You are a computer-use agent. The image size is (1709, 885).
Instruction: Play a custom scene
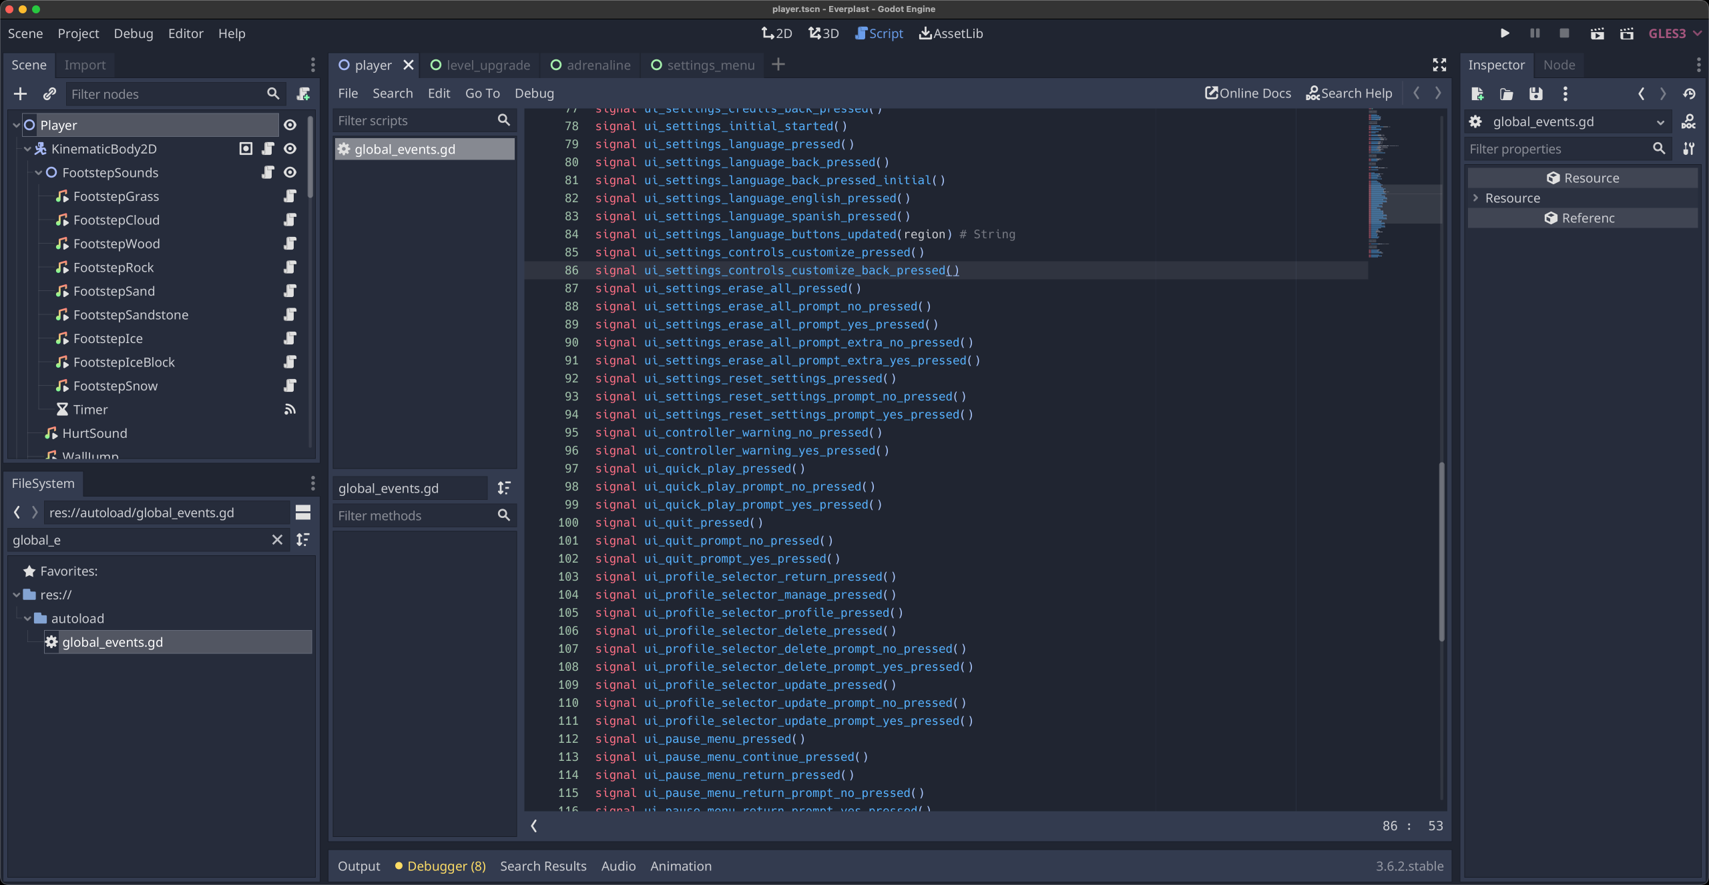point(1627,33)
